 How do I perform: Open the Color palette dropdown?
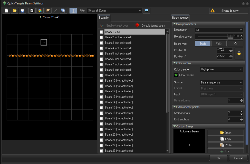(221, 69)
